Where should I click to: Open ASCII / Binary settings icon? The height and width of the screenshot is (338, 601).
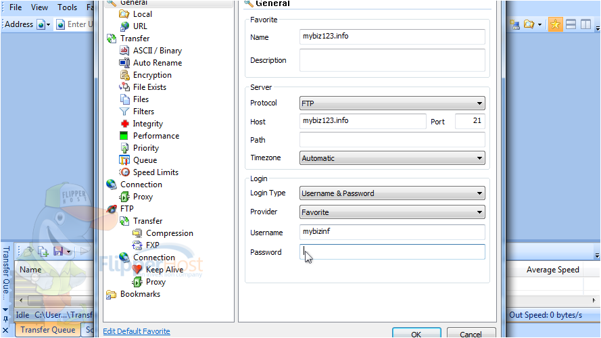[124, 51]
